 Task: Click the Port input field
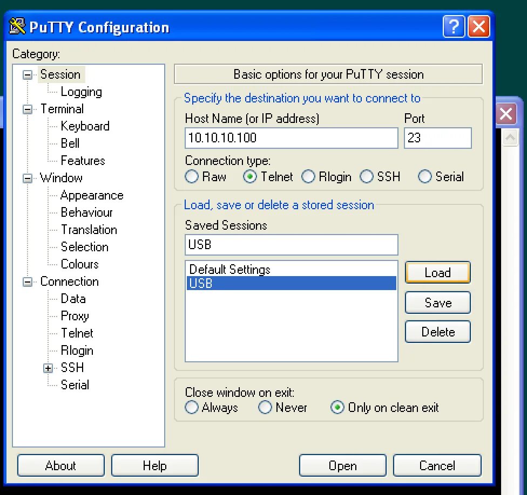click(x=437, y=138)
